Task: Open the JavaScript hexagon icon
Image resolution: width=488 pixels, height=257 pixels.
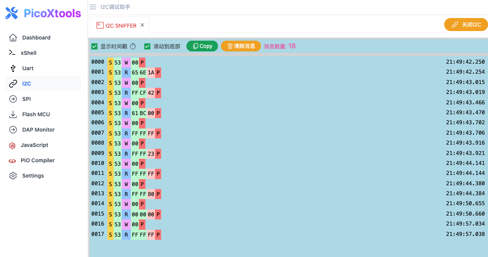Action: pyautogui.click(x=13, y=145)
